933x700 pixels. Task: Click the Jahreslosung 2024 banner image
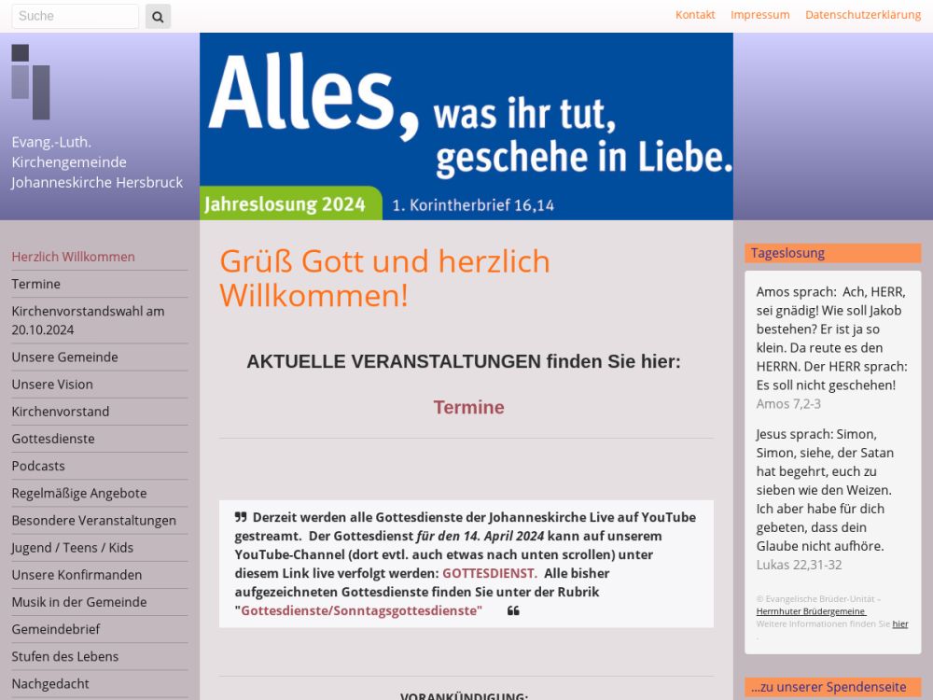click(x=466, y=126)
